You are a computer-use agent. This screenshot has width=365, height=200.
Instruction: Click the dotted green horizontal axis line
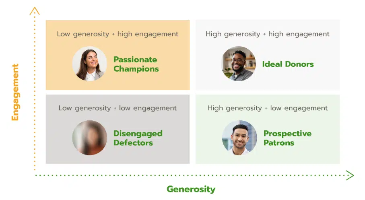pos(190,175)
